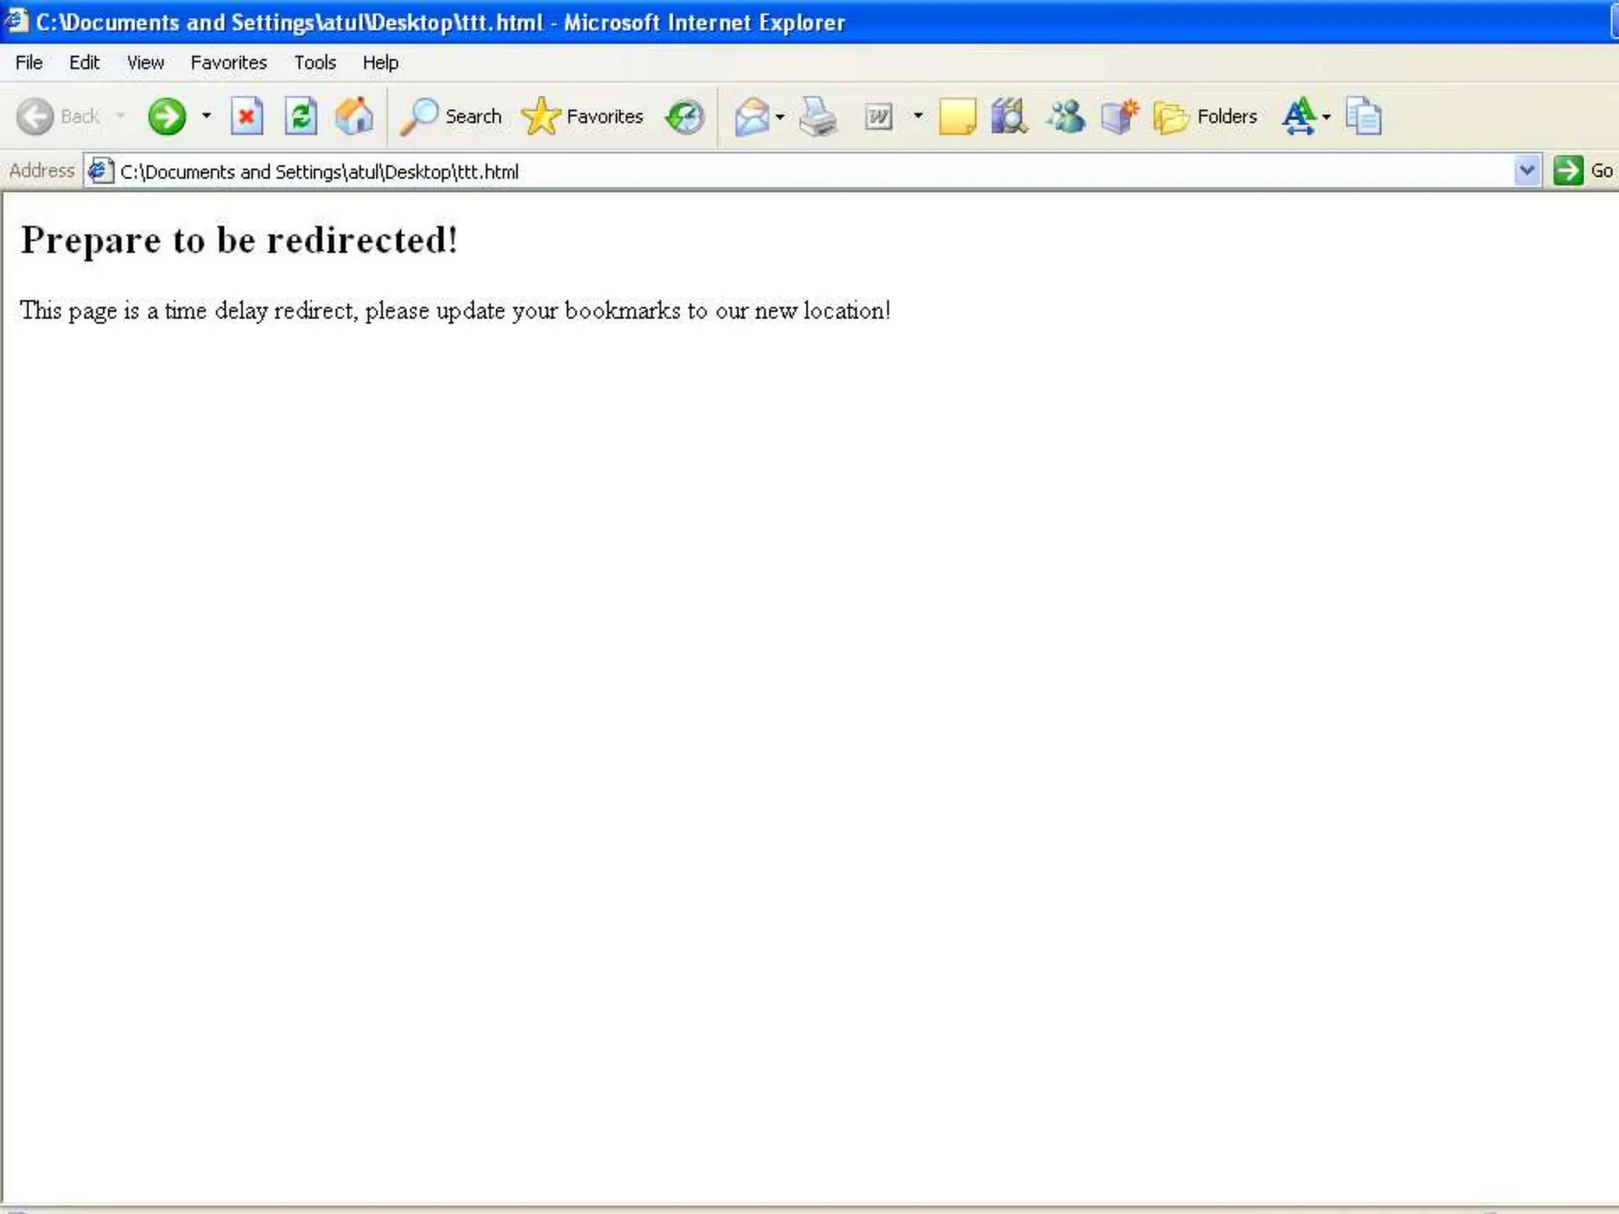Screen dimensions: 1619x1214
Task: Open the Text Size dropdown arrow
Action: pos(1327,117)
